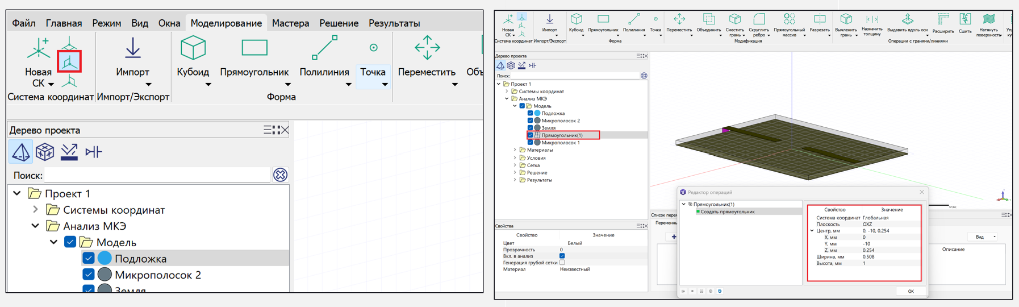
Task: Choose the Прямоугольный массив tool
Action: click(789, 20)
